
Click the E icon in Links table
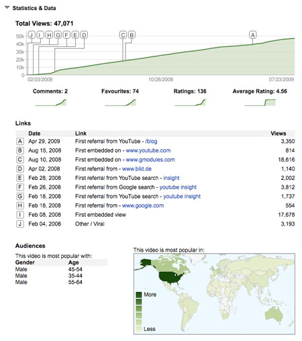pos(20,178)
